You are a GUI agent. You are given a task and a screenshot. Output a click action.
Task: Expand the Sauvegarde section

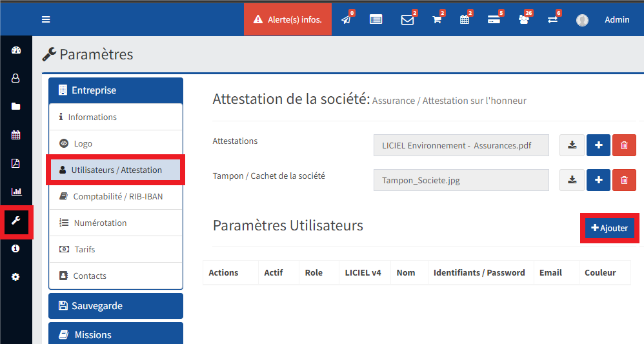pyautogui.click(x=116, y=306)
